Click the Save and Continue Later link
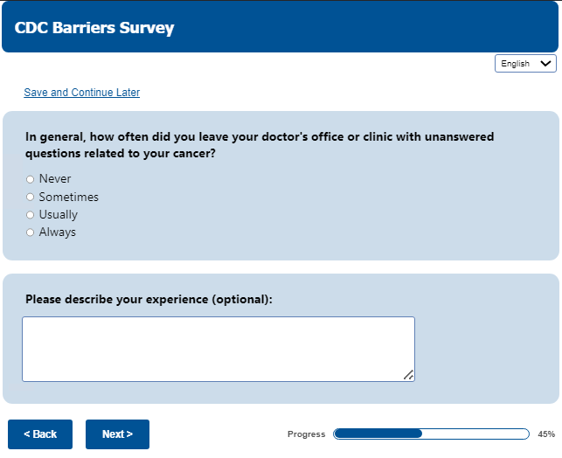Image resolution: width=562 pixels, height=458 pixels. (81, 93)
